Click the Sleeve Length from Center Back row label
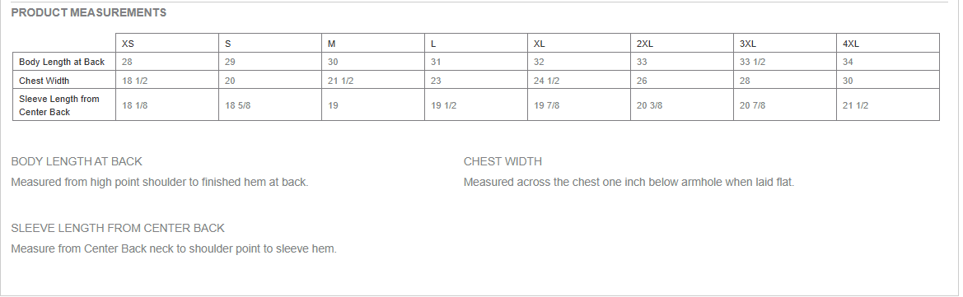This screenshot has height=297, width=963. pyautogui.click(x=59, y=105)
